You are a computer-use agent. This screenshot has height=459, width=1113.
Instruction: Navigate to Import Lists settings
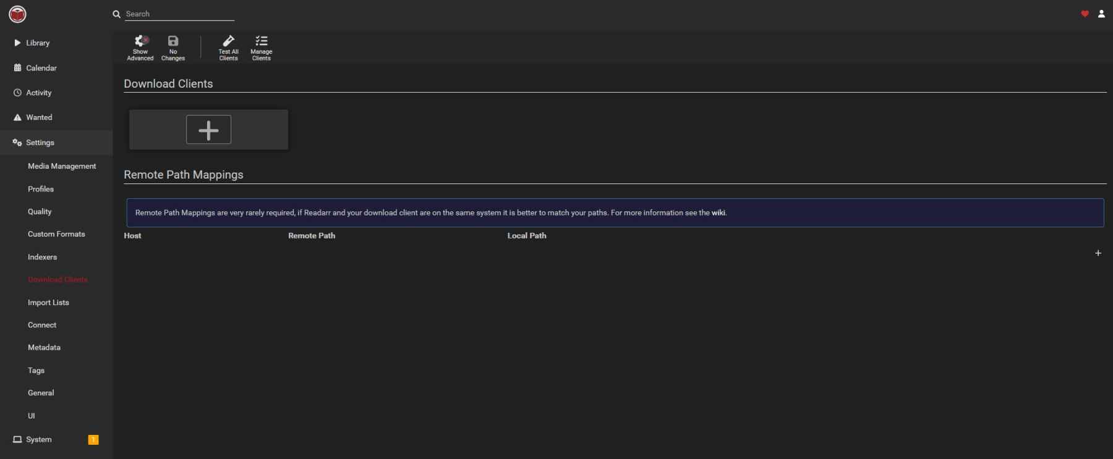point(48,303)
